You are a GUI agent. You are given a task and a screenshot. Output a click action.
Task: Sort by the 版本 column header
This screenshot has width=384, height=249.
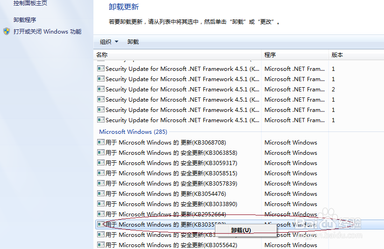click(356, 55)
